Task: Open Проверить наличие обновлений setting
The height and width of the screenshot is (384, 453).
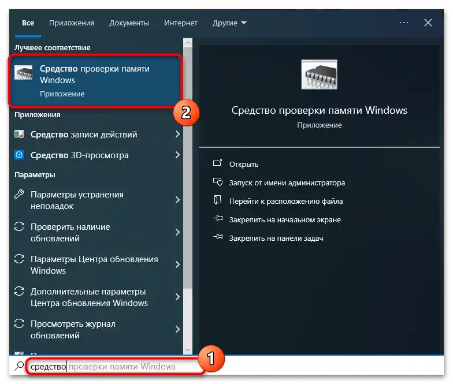Action: point(70,232)
